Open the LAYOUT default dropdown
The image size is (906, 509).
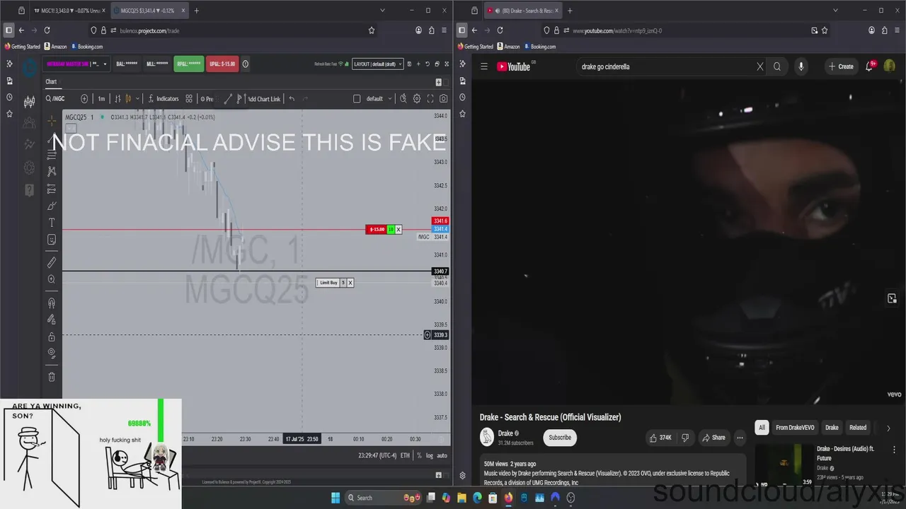point(377,64)
